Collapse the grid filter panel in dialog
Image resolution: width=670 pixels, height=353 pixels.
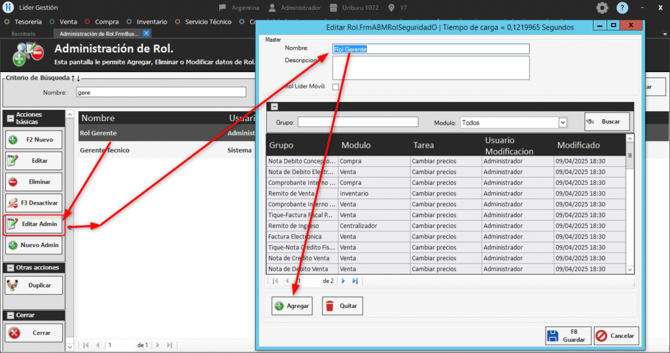275,106
